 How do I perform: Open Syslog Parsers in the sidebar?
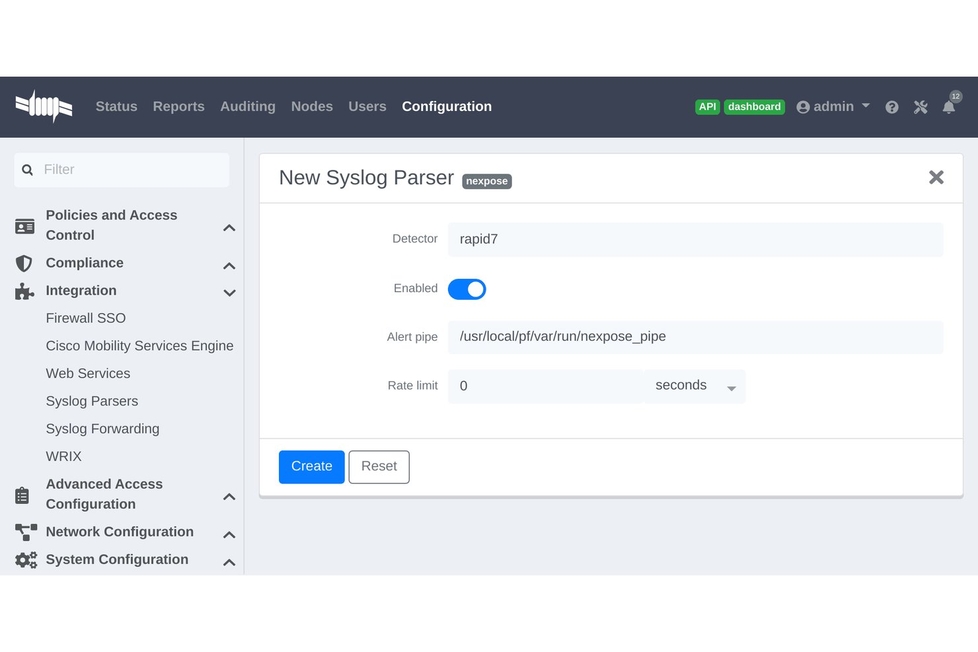pyautogui.click(x=92, y=402)
